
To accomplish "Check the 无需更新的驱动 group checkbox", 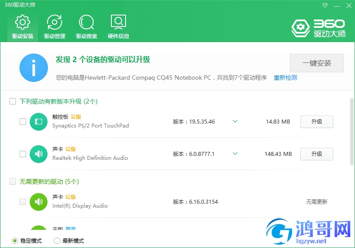I will (13, 182).
